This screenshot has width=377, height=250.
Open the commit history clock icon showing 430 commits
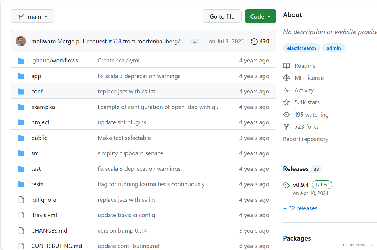click(254, 42)
